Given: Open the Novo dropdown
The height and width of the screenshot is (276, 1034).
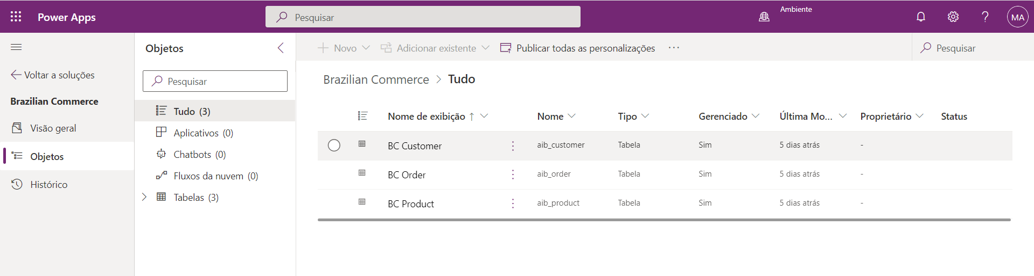Looking at the screenshot, I should point(344,48).
